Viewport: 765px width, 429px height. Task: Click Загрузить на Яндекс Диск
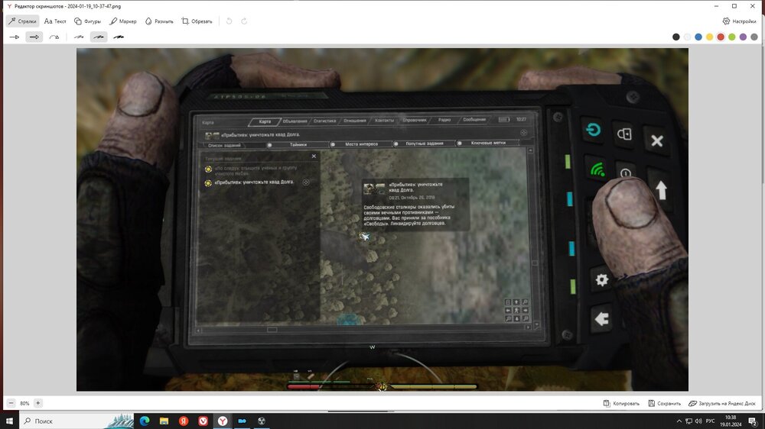point(721,403)
